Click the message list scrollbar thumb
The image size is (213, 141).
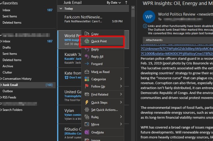pos(133,13)
